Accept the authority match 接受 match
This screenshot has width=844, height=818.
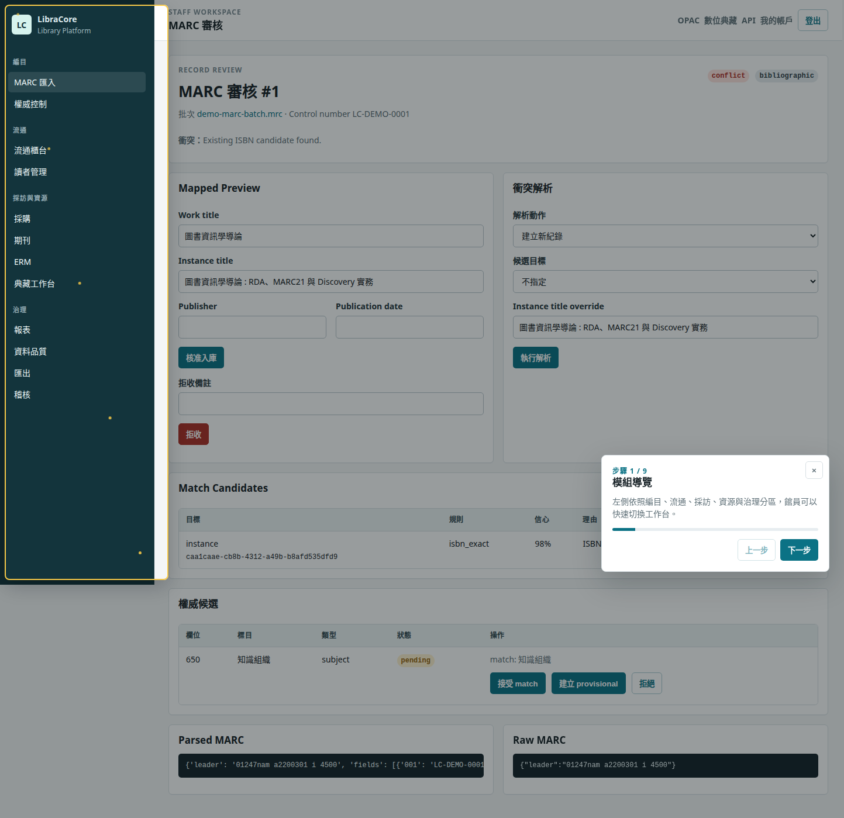click(518, 684)
